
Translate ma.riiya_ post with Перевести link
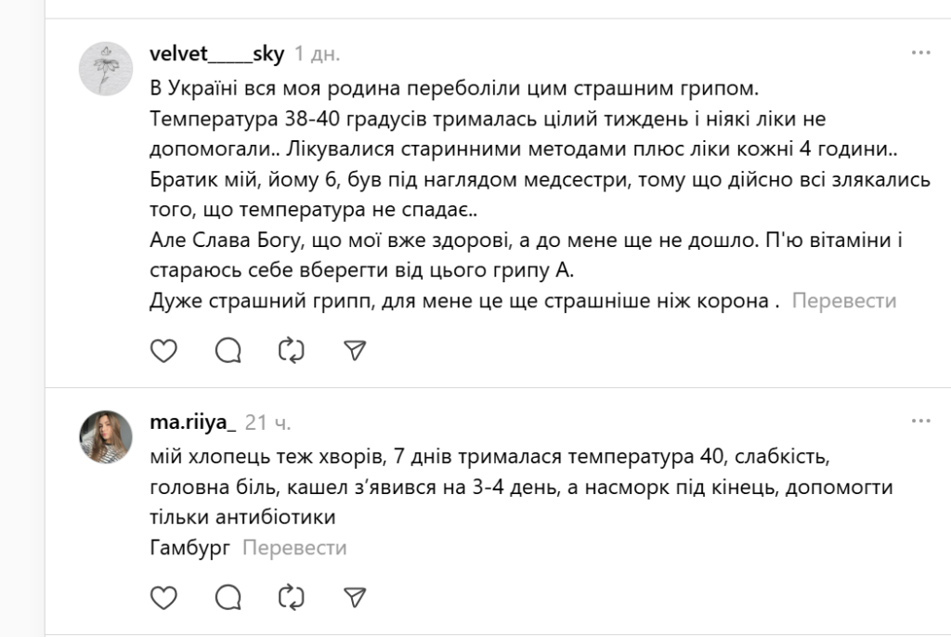[294, 548]
